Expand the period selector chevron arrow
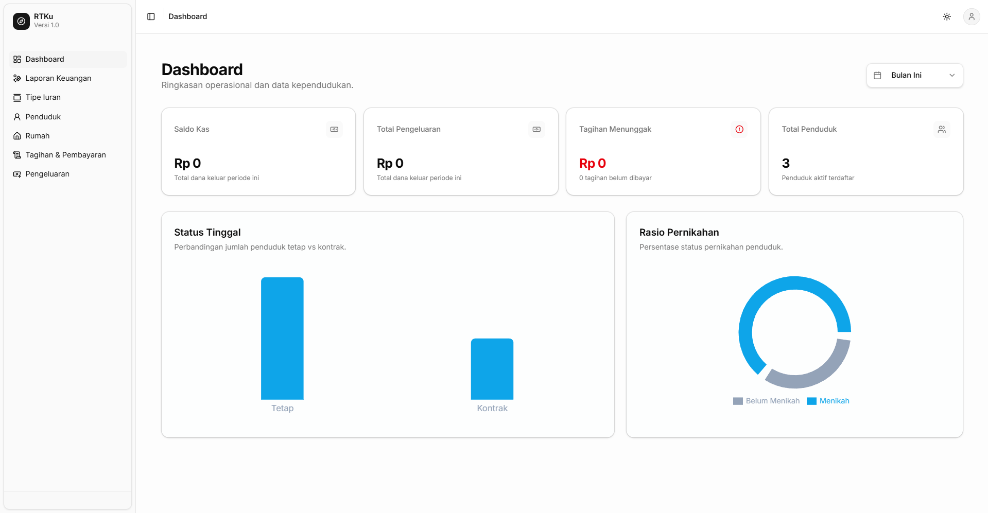 point(952,75)
